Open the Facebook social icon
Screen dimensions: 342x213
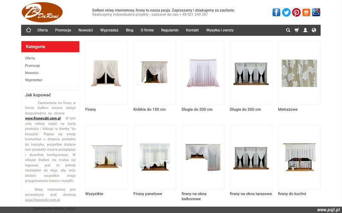tap(277, 12)
